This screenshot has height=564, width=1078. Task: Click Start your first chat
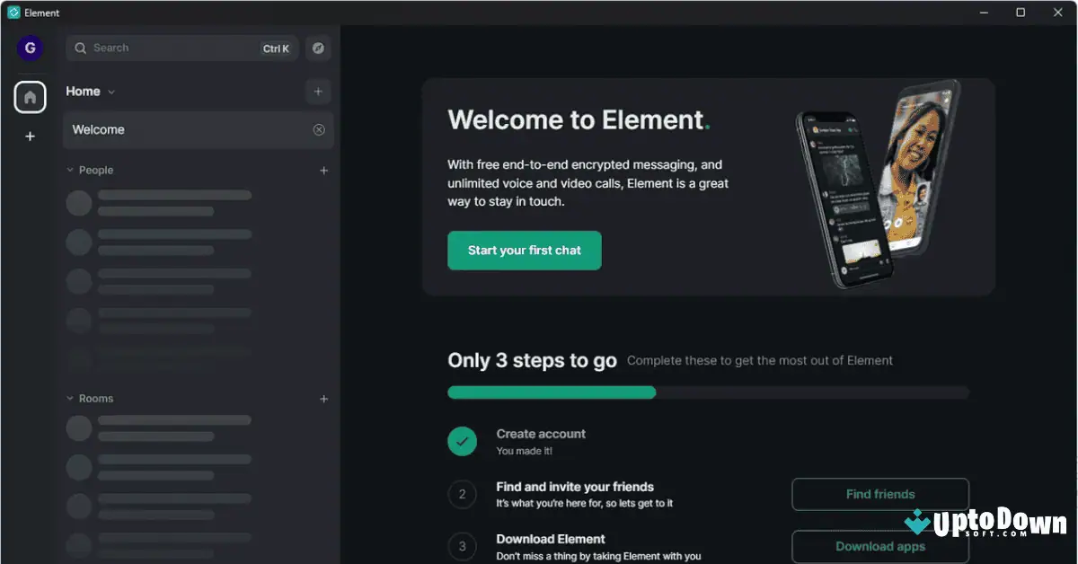point(524,251)
